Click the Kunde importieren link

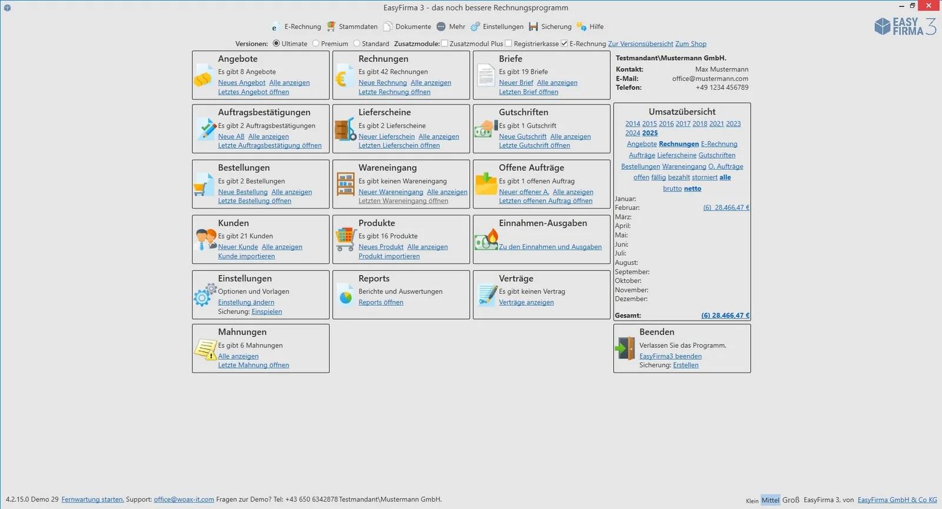coord(247,256)
